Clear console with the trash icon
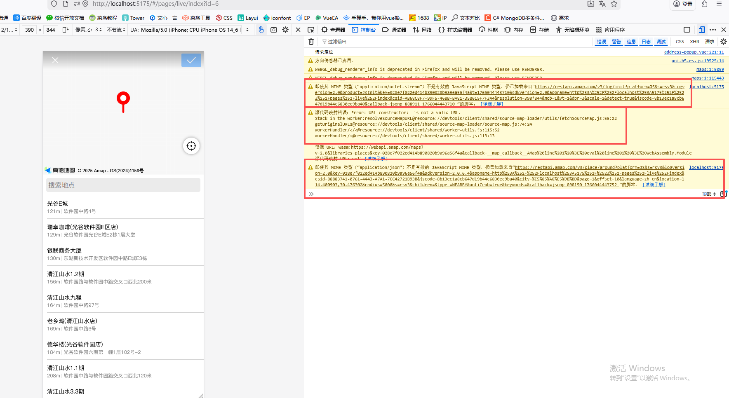Viewport: 729px width, 398px height. [x=311, y=42]
